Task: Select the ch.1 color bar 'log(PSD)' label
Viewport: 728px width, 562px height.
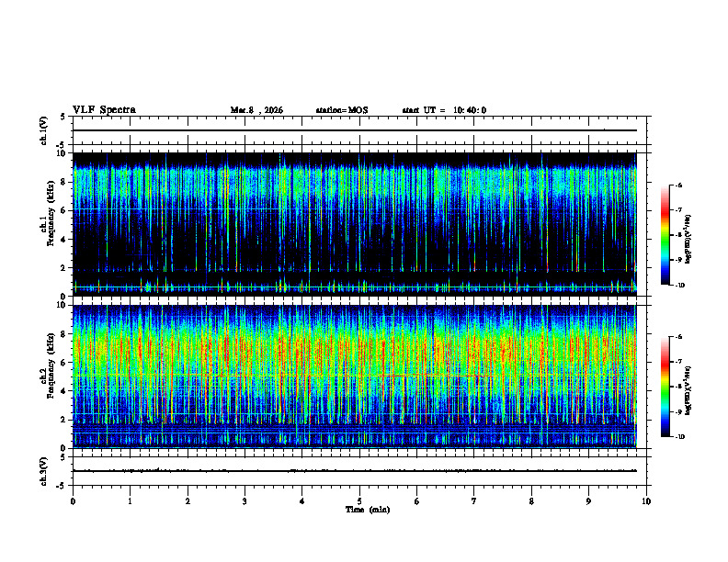Action: click(x=688, y=240)
